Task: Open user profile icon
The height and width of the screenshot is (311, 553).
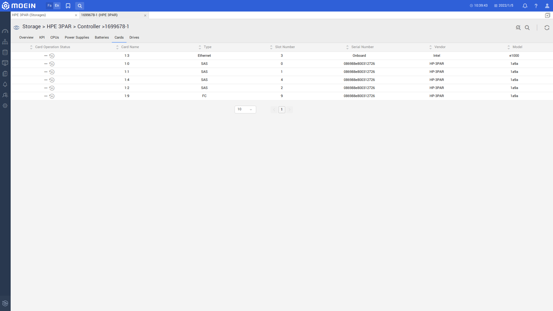Action: tap(547, 6)
